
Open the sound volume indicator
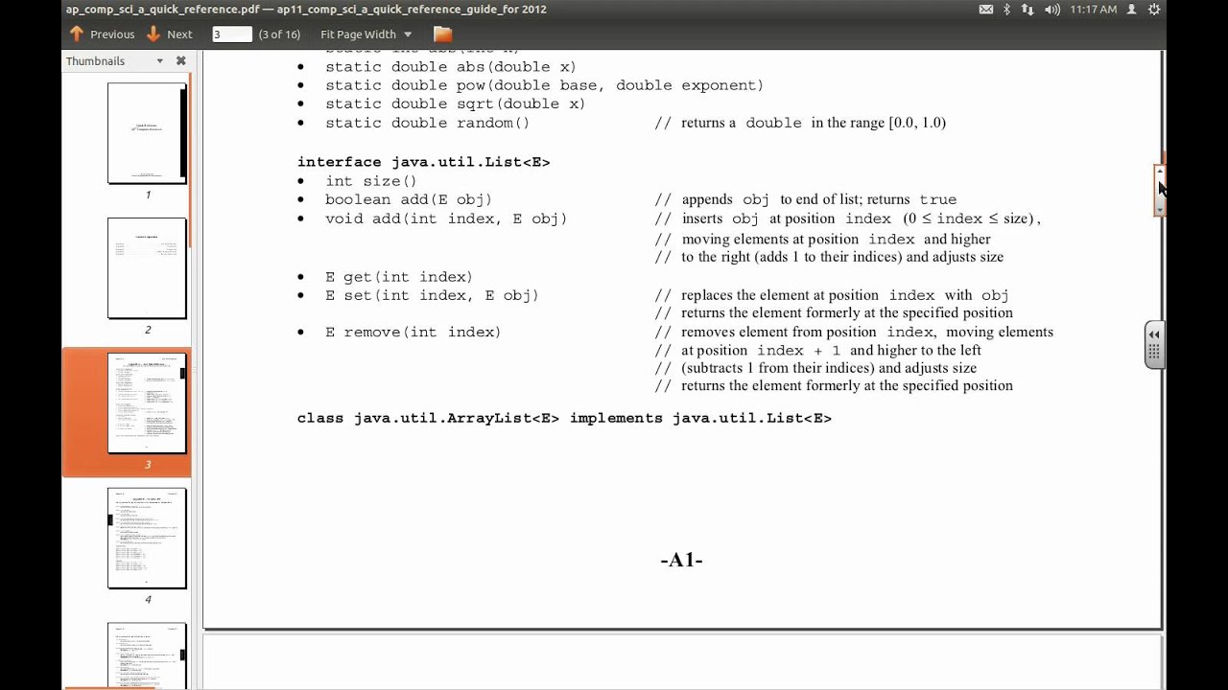[x=1051, y=10]
